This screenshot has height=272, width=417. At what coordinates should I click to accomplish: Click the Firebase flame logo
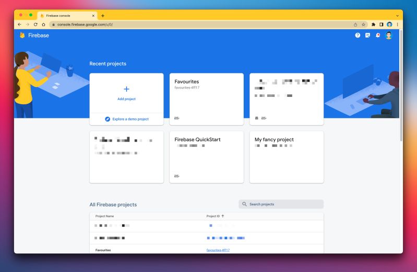[22, 35]
